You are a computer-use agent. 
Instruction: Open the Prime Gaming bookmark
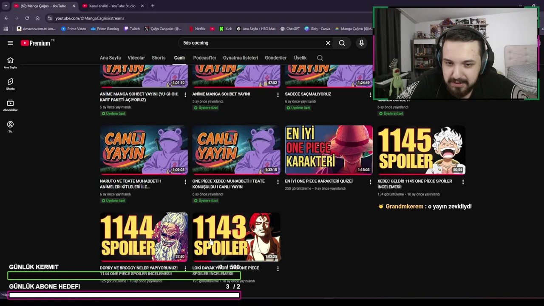coord(105,29)
